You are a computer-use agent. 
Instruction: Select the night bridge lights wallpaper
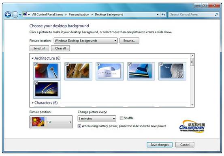(47, 89)
